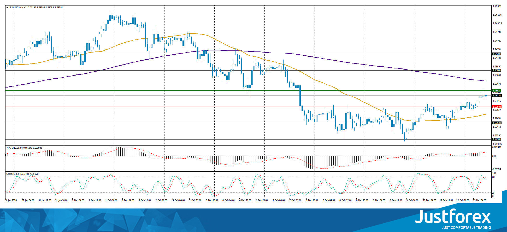Click the 7 Feb 04:00 time label
The image size is (507, 232).
[x=279, y=200]
